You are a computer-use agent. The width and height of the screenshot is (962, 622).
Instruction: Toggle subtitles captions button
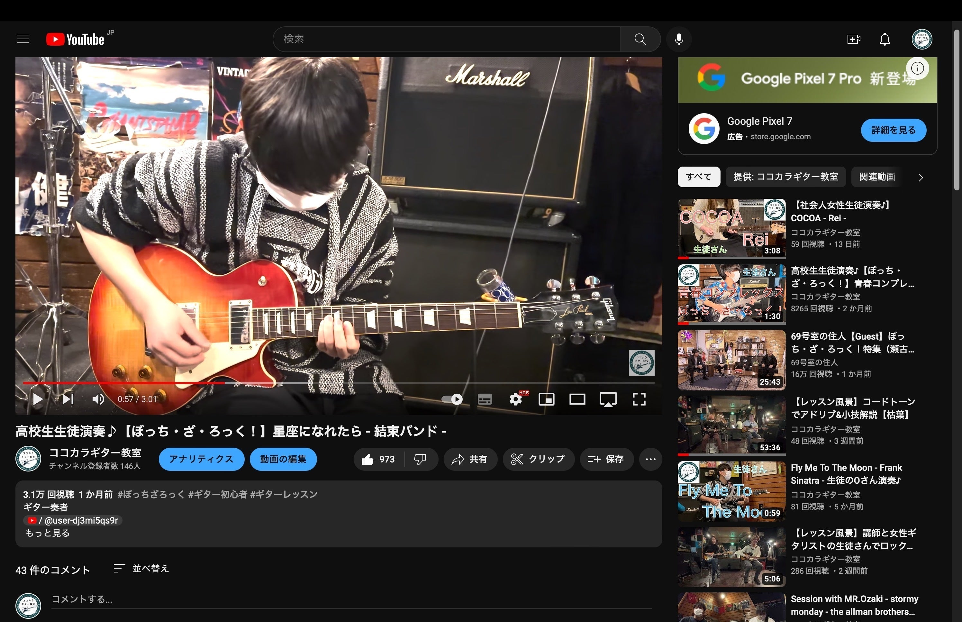coord(485,399)
